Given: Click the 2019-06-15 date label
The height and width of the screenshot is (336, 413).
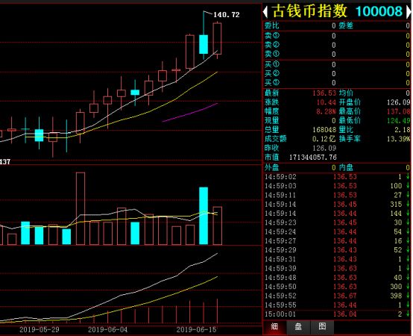Looking at the screenshot, I should click(x=196, y=329).
